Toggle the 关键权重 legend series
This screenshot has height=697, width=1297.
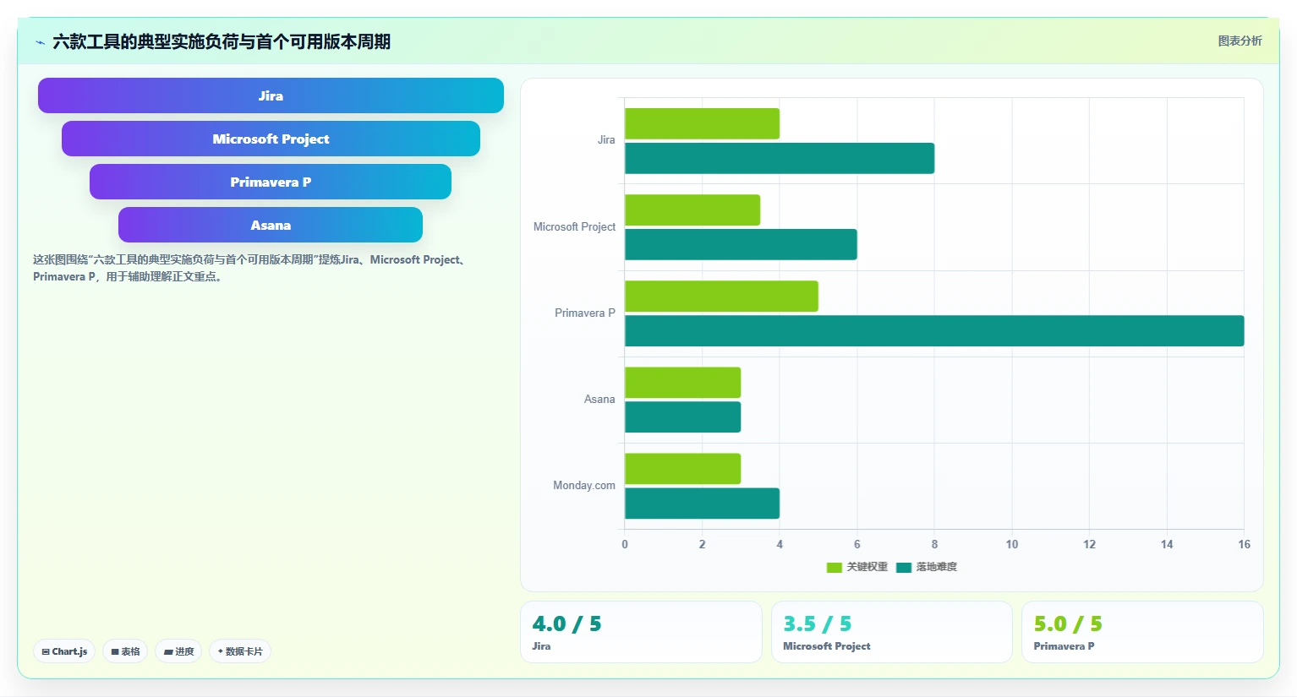coord(857,567)
